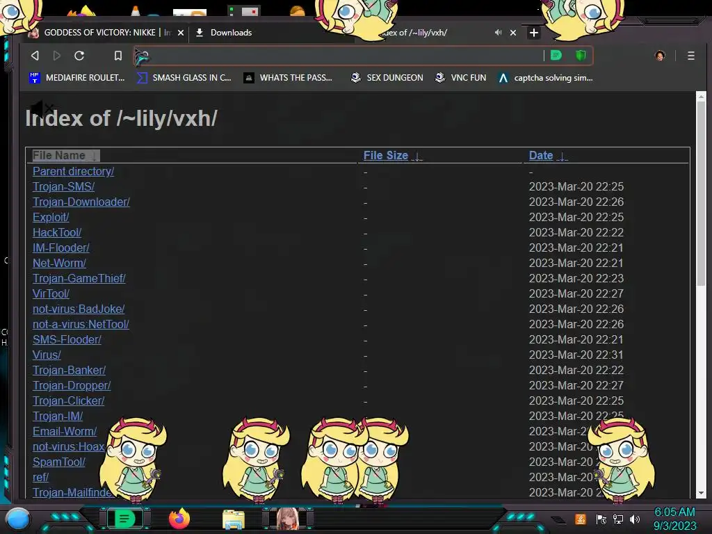Open the orange tray icon
Screen dimensions: 712x534
tap(581, 519)
